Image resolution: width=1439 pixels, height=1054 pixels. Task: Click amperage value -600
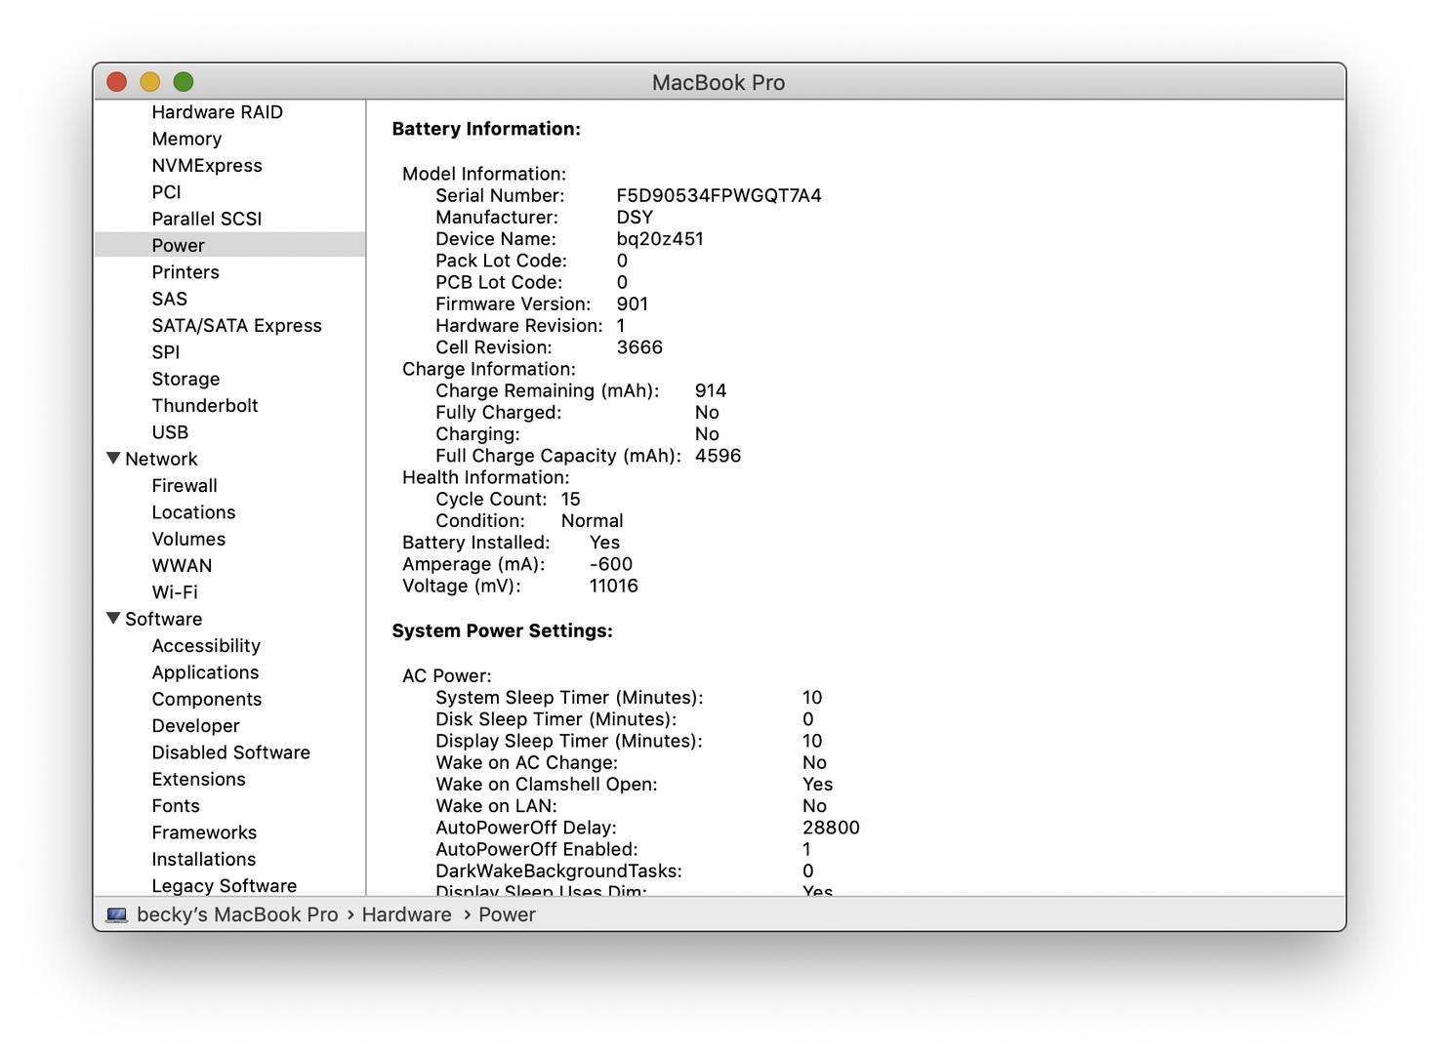coord(610,563)
